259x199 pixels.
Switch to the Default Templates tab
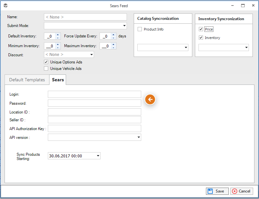[x=27, y=80]
